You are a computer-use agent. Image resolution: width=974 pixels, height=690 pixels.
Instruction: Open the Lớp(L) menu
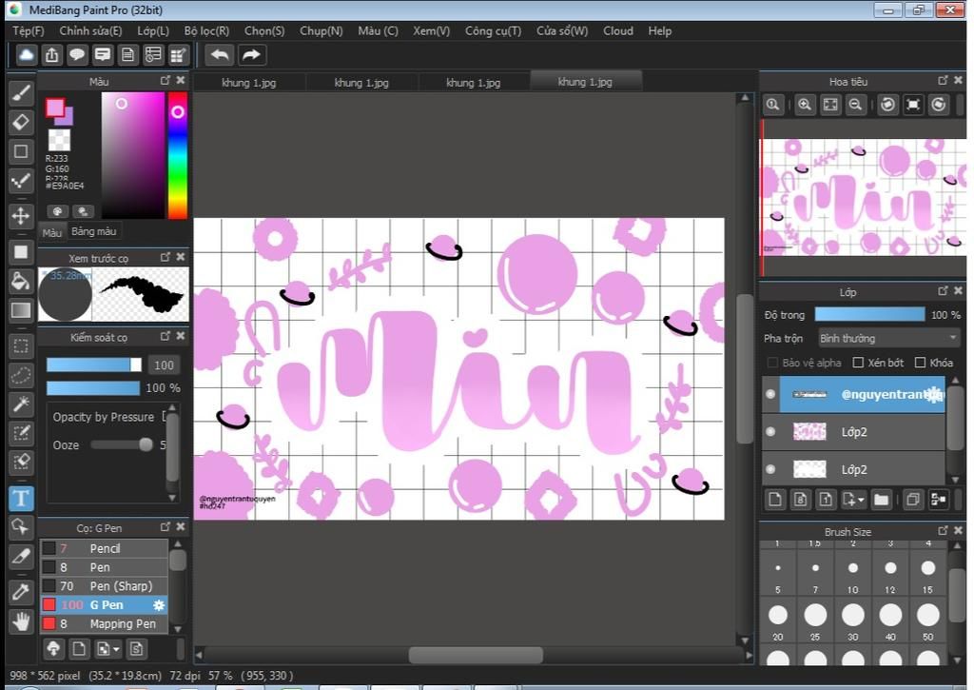click(153, 30)
